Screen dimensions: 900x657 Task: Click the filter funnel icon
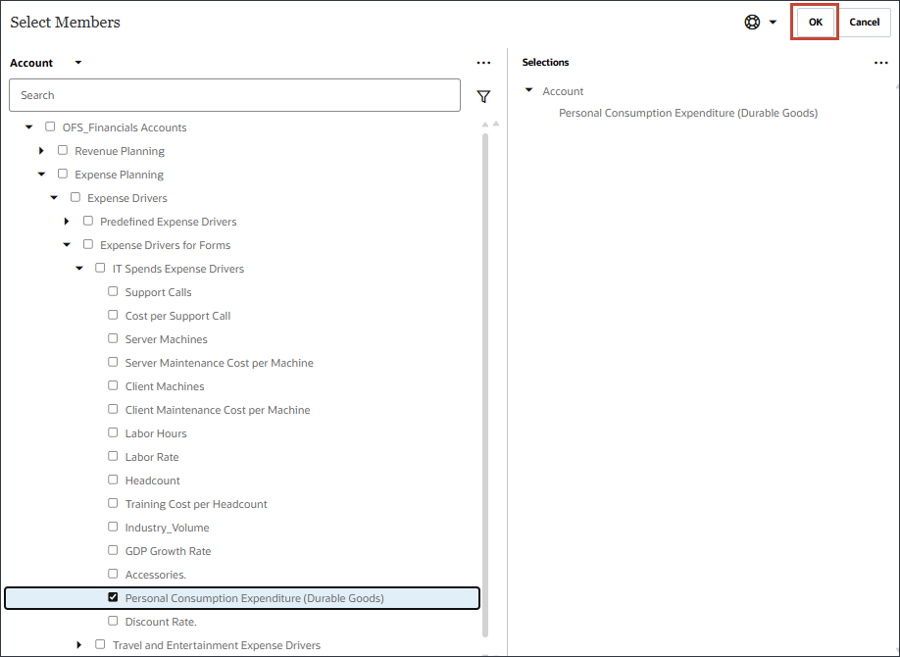point(483,96)
